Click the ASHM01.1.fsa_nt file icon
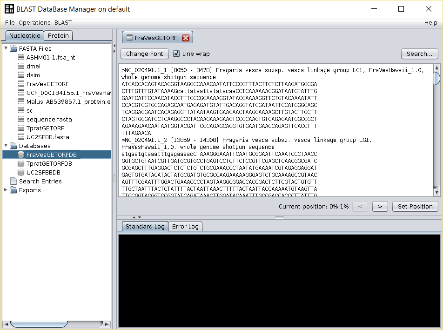 coord(21,58)
